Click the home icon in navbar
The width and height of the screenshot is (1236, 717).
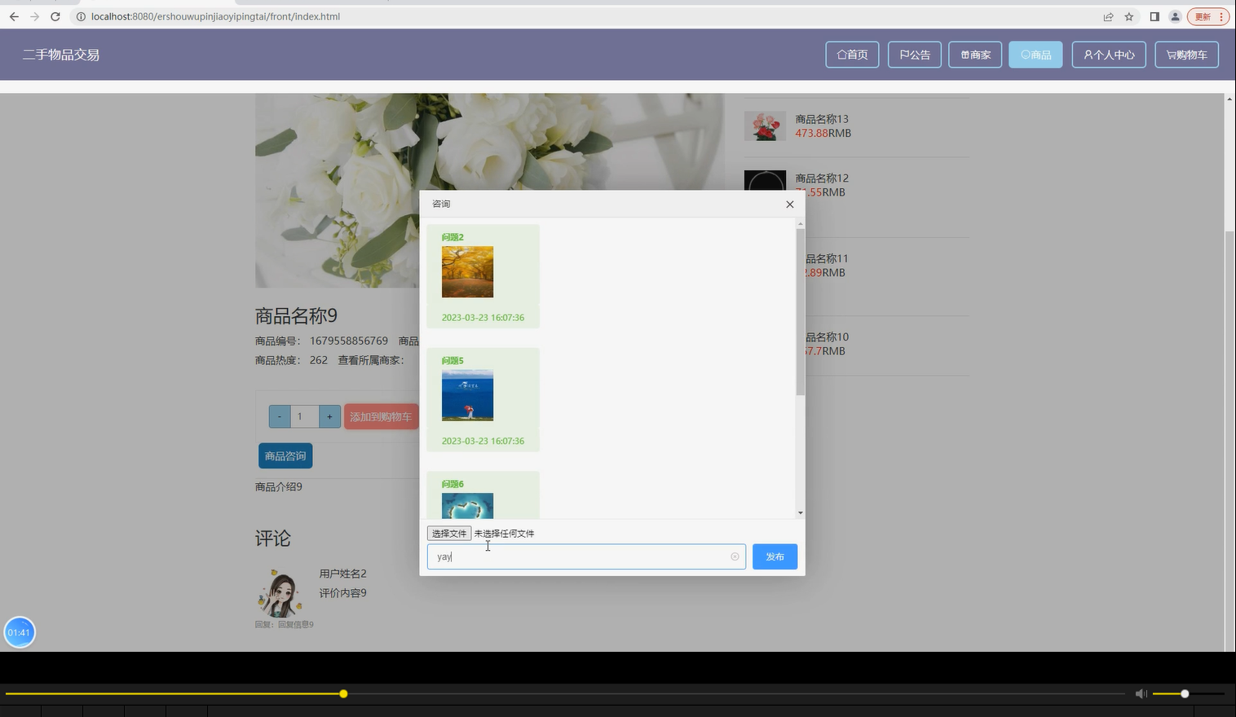(843, 55)
